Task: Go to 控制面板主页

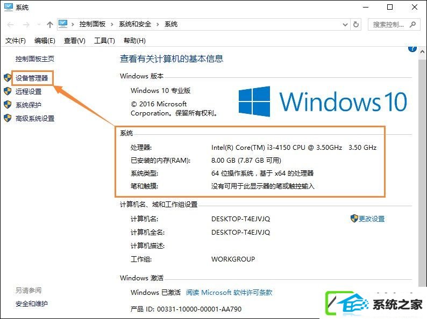Action: [x=35, y=59]
